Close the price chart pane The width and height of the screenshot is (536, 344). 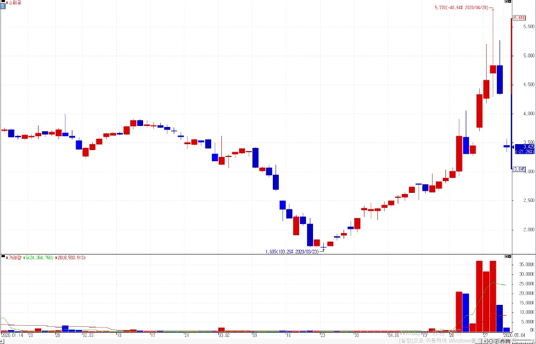pyautogui.click(x=509, y=2)
